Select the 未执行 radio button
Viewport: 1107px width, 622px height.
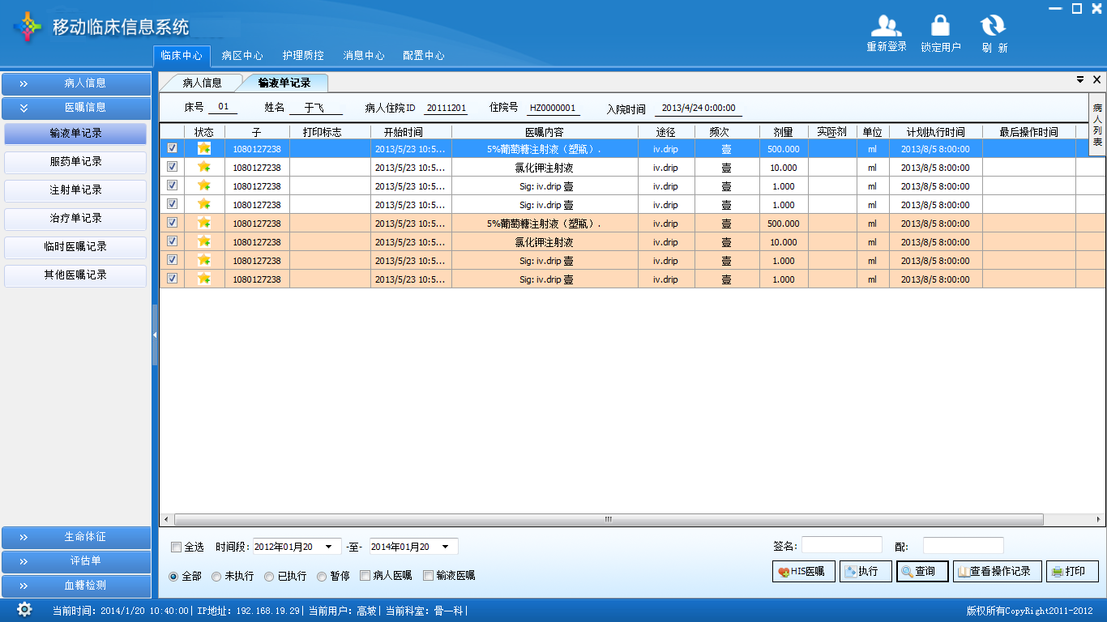pos(216,577)
